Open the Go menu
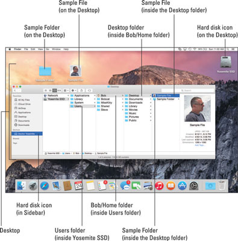Viewport: 238px width, 241px height. coord(48,49)
